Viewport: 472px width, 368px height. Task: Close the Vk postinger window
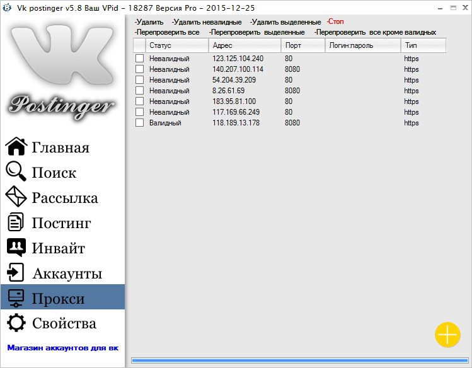pos(465,8)
